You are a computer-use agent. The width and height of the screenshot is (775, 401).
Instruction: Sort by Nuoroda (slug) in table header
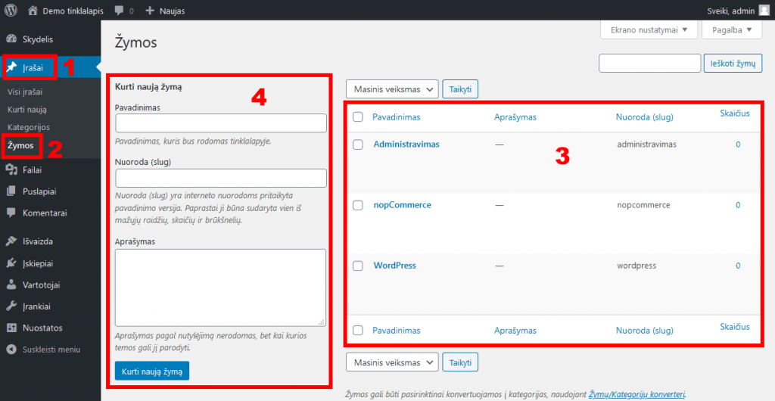pyautogui.click(x=645, y=117)
